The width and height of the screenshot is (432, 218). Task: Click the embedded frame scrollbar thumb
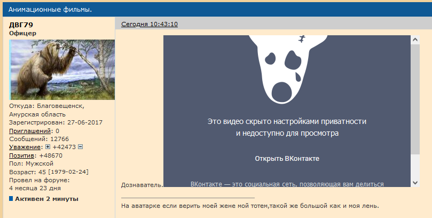415,99
